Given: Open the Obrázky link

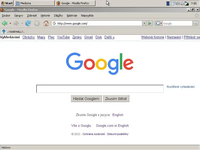Looking at the screenshot, I should click(x=28, y=37).
